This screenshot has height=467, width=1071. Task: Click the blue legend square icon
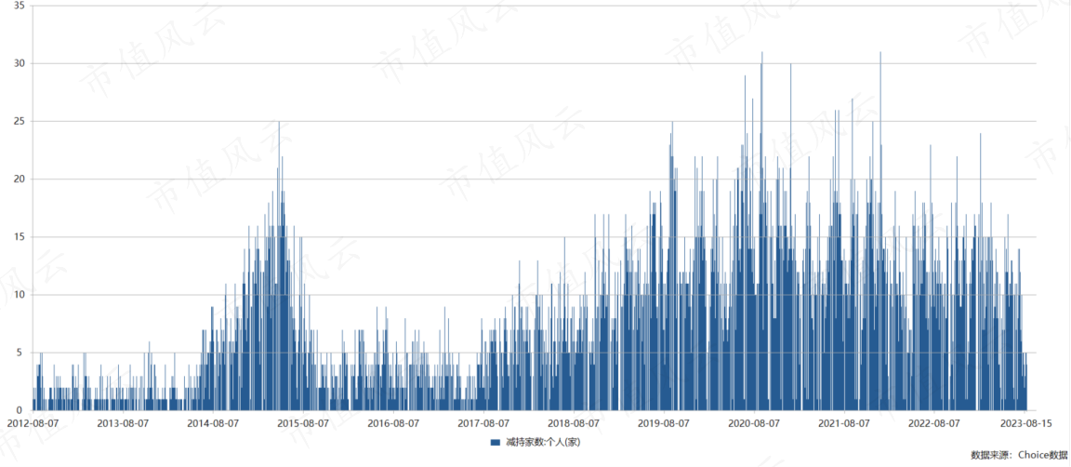[x=497, y=443]
